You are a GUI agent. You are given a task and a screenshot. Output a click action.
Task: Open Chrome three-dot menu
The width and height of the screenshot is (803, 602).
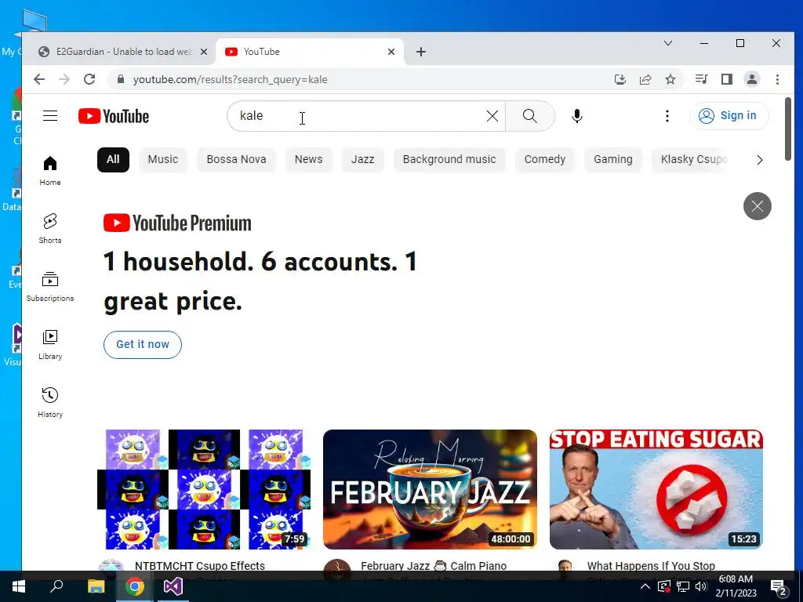(x=777, y=79)
